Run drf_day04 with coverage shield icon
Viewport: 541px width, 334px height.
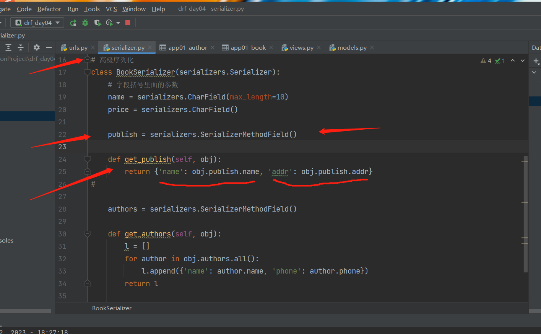(97, 23)
